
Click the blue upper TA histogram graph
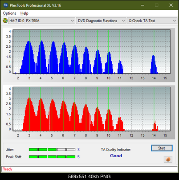coord(92,52)
